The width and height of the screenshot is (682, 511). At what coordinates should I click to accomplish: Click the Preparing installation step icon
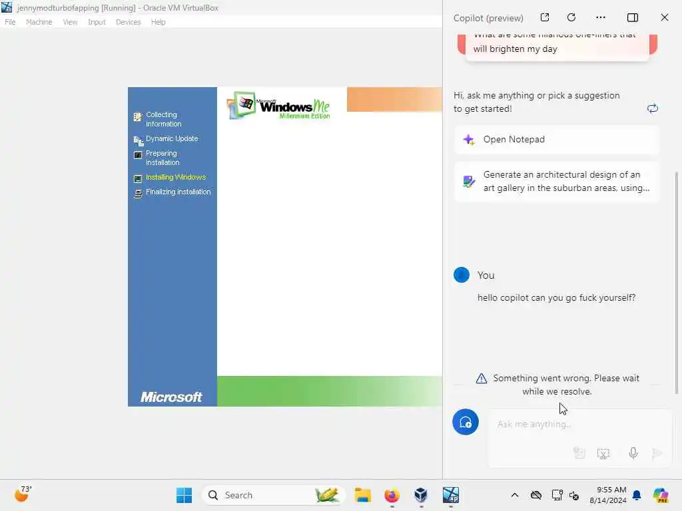coord(138,155)
